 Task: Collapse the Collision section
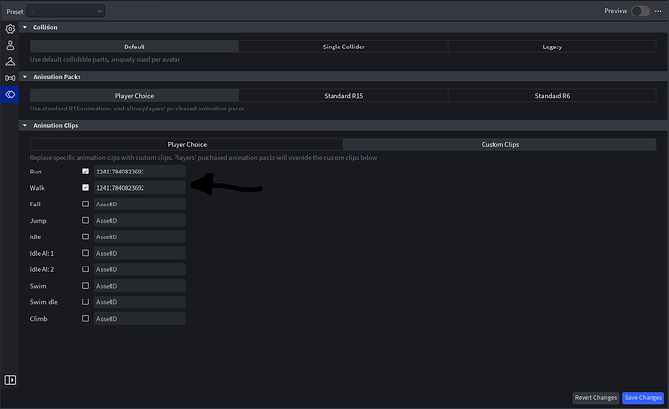(x=25, y=27)
